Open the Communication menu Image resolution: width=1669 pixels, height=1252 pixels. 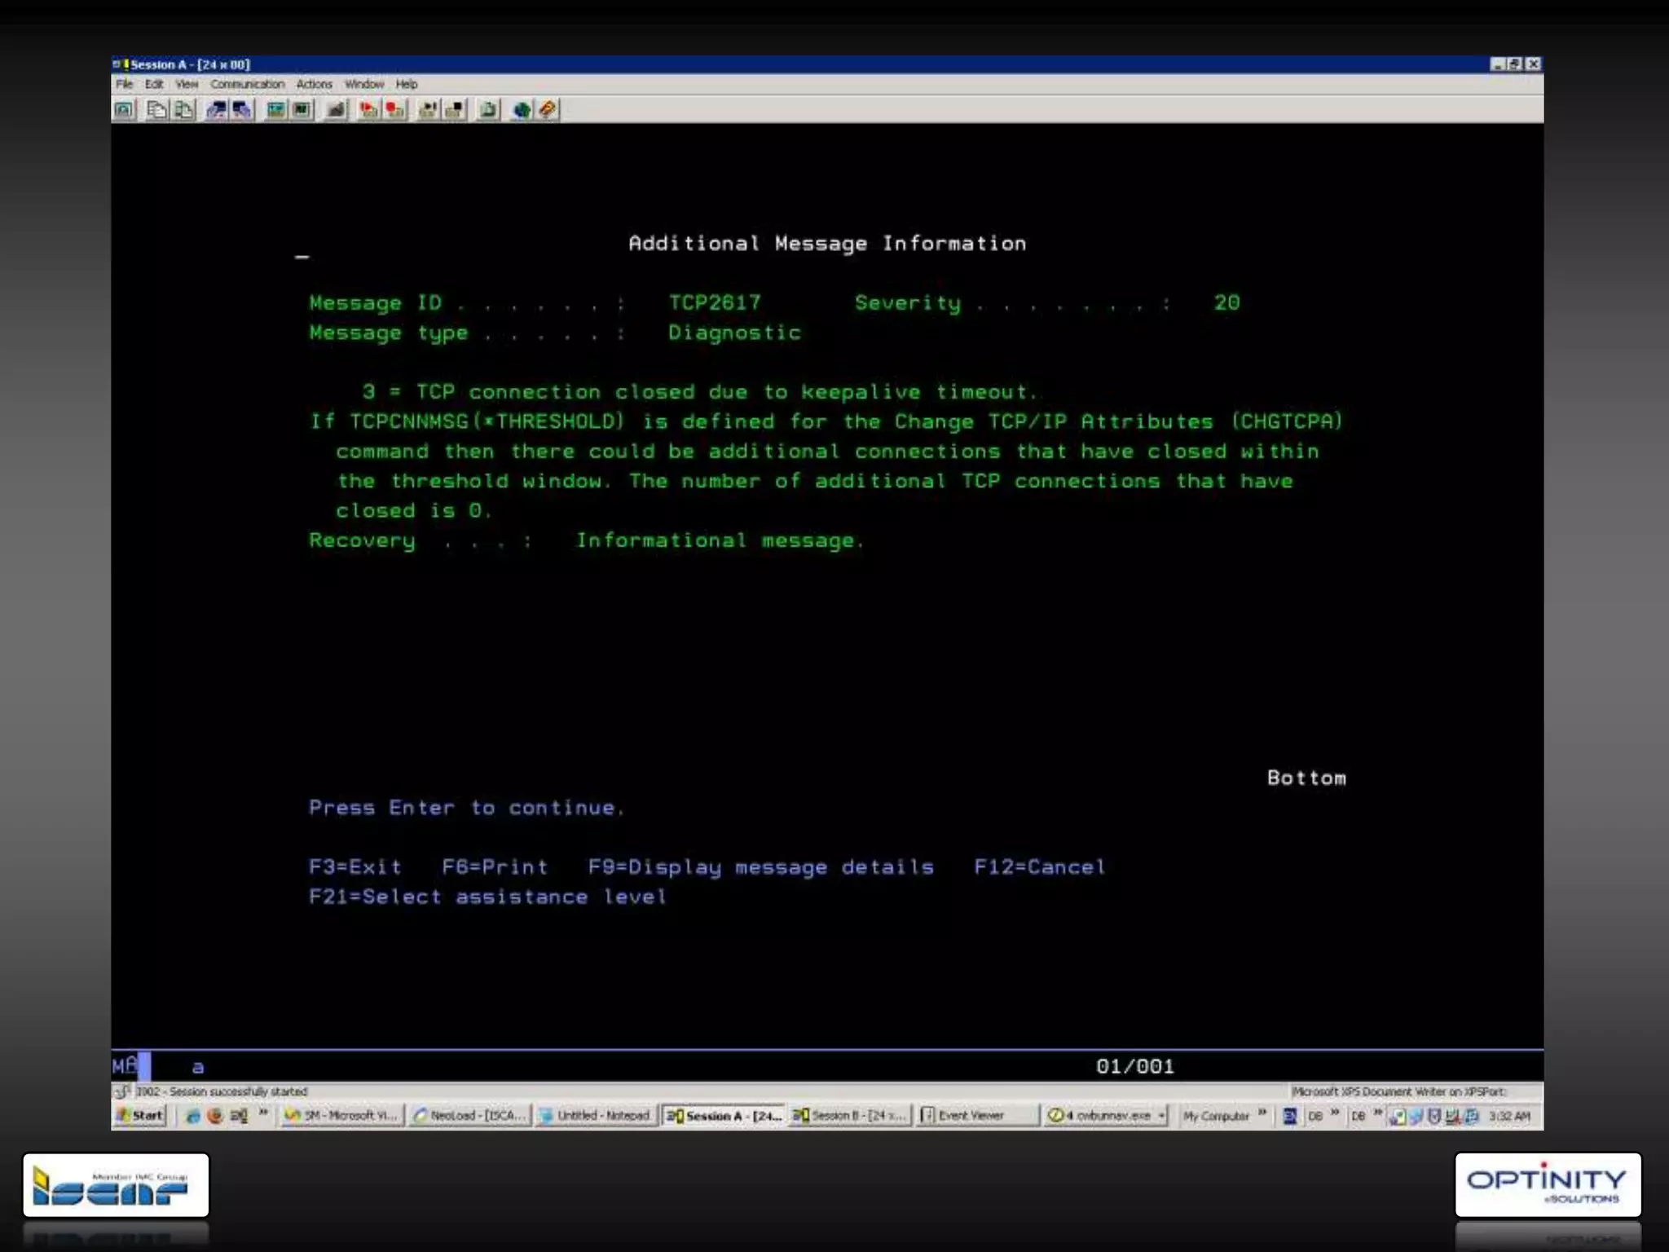(247, 84)
